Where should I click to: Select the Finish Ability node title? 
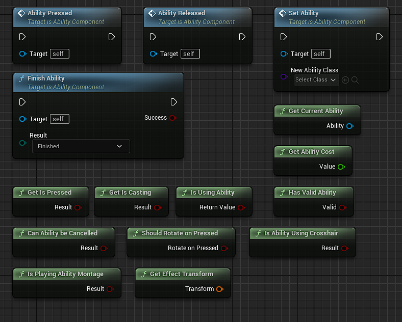tap(46, 78)
